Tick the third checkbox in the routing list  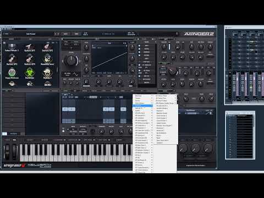pos(139,52)
